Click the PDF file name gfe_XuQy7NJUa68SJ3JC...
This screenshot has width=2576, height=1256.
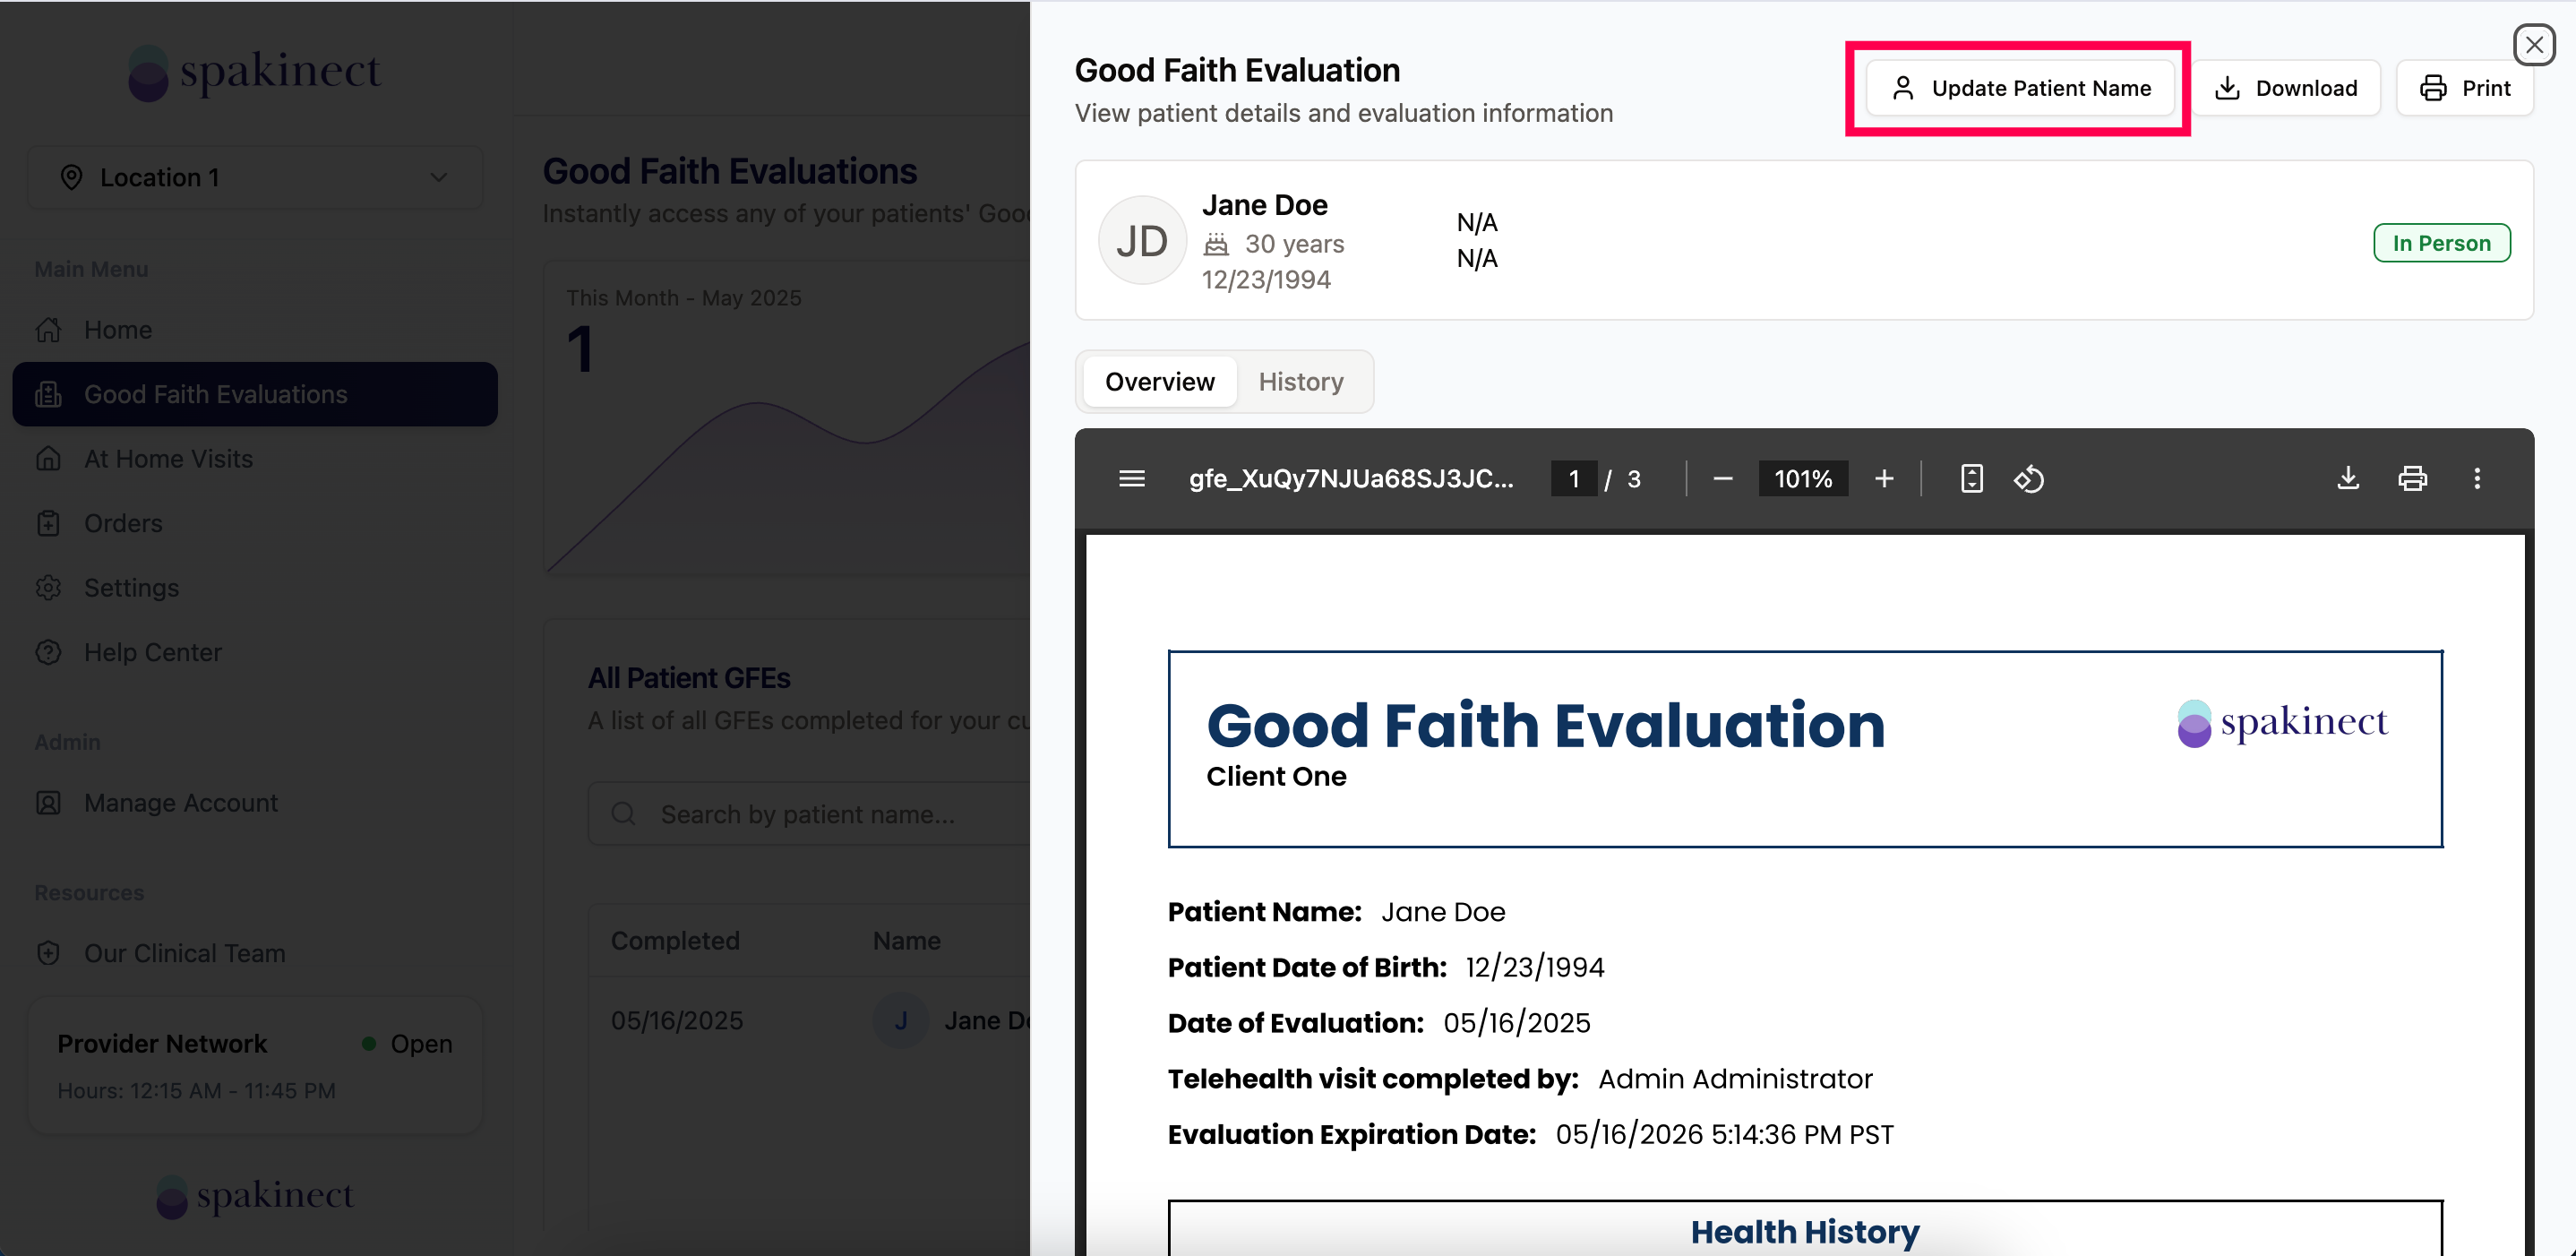1351,478
